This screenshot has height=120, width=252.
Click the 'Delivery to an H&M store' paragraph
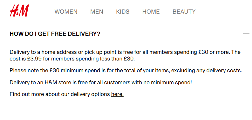[101, 83]
